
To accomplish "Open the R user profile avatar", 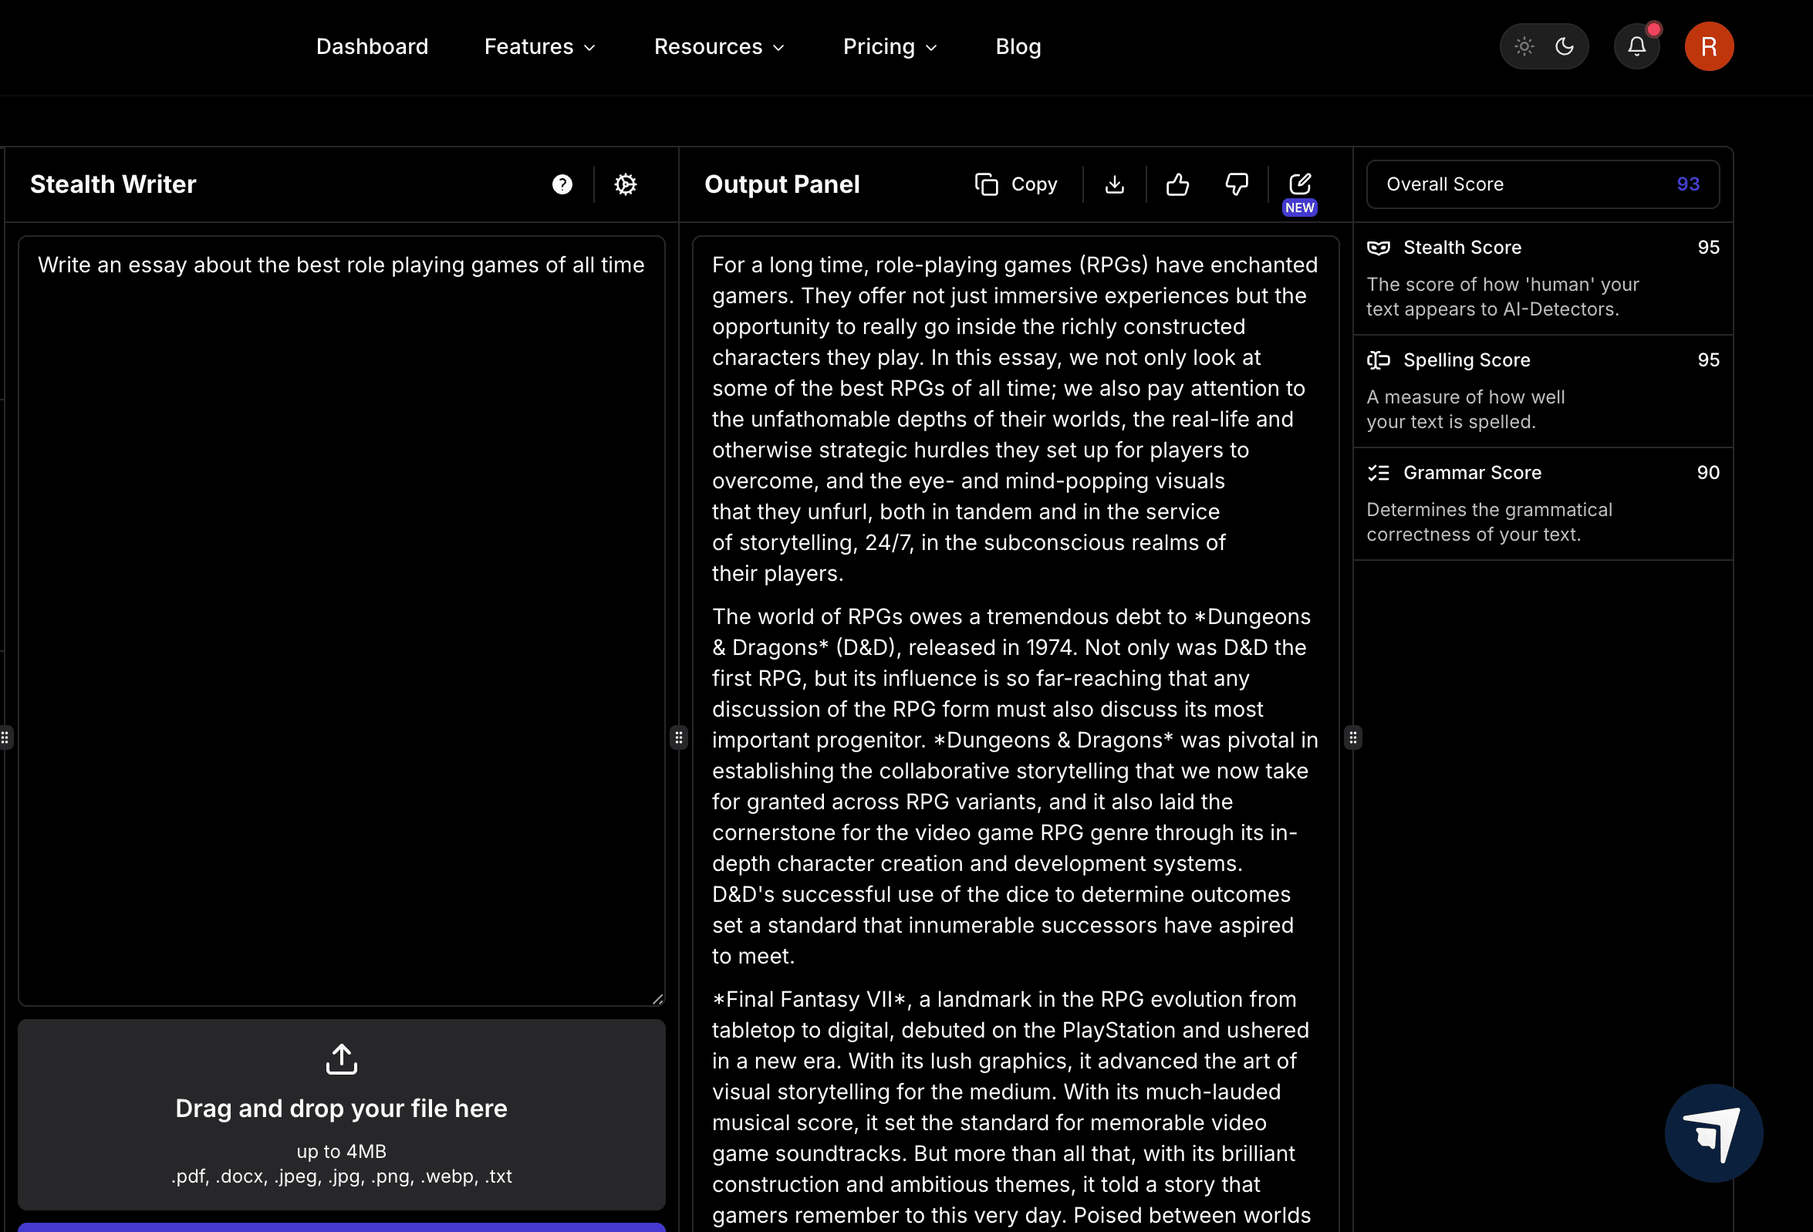I will click(x=1709, y=46).
